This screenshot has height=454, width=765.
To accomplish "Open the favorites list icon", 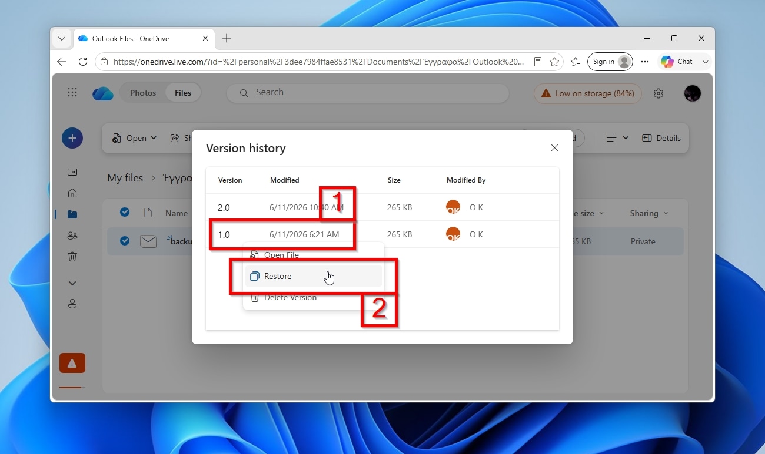I will click(x=576, y=62).
